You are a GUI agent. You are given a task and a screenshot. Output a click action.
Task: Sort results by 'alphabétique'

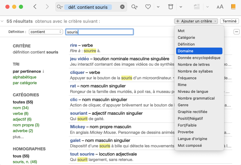pos(24,77)
